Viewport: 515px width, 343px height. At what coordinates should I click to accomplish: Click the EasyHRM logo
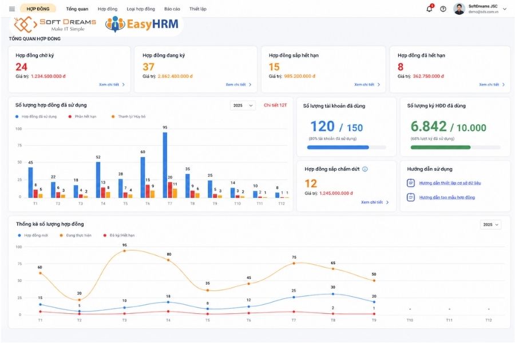pyautogui.click(x=142, y=24)
